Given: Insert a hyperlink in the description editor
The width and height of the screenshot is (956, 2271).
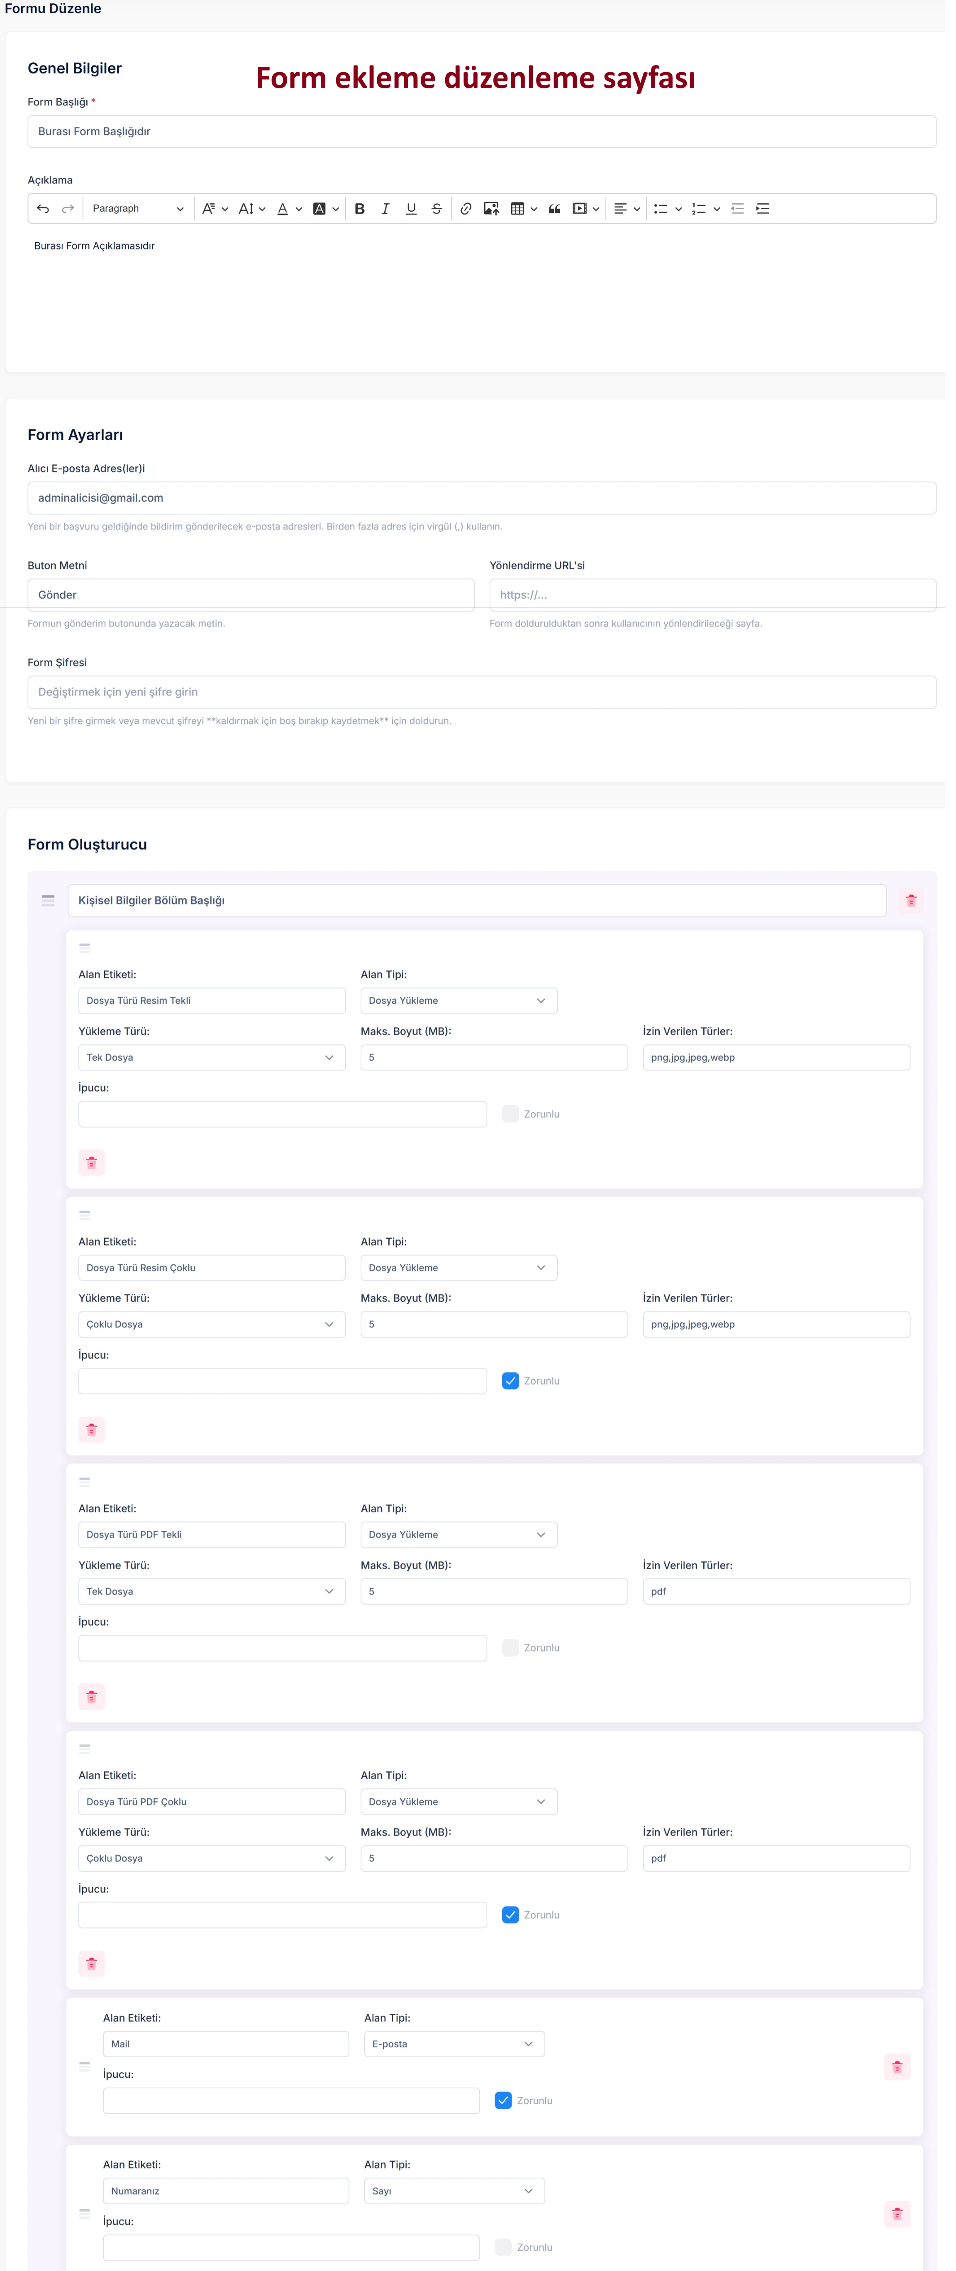Looking at the screenshot, I should point(466,208).
